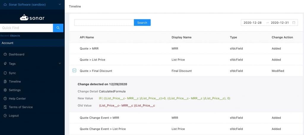
Task: Collapse the Quote > Final Discount row
Action: (x=74, y=71)
